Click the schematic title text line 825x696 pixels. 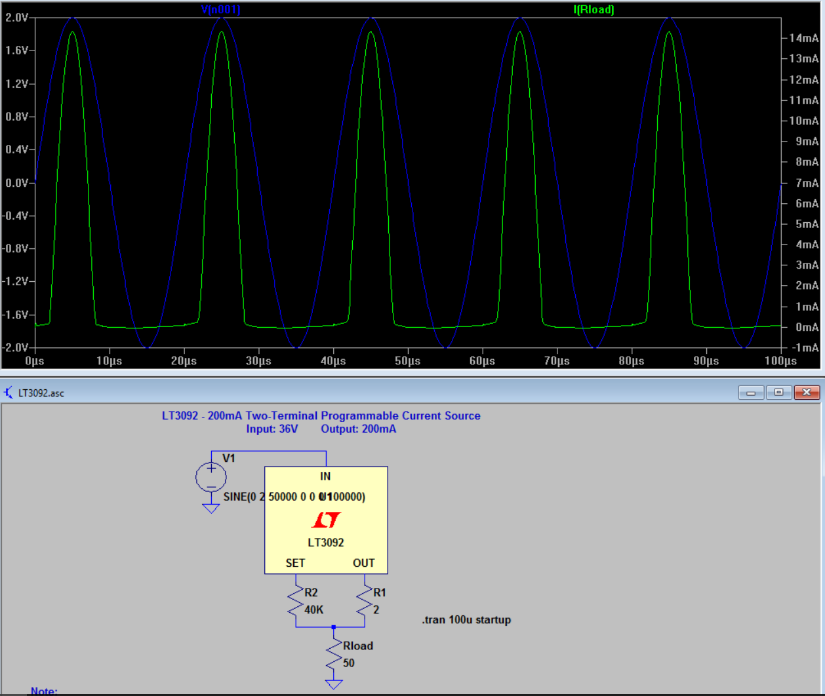coord(321,416)
